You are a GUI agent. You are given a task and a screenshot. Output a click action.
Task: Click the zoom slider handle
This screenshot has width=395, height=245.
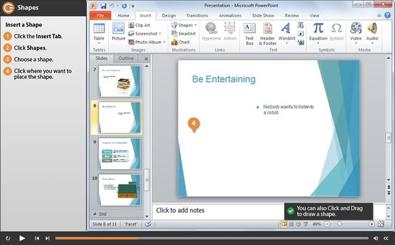(339, 224)
